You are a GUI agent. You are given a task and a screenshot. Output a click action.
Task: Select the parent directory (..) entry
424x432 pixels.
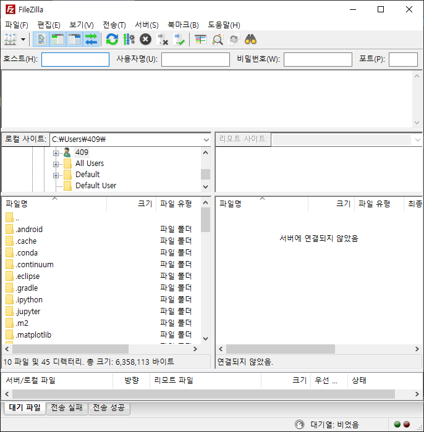point(12,218)
